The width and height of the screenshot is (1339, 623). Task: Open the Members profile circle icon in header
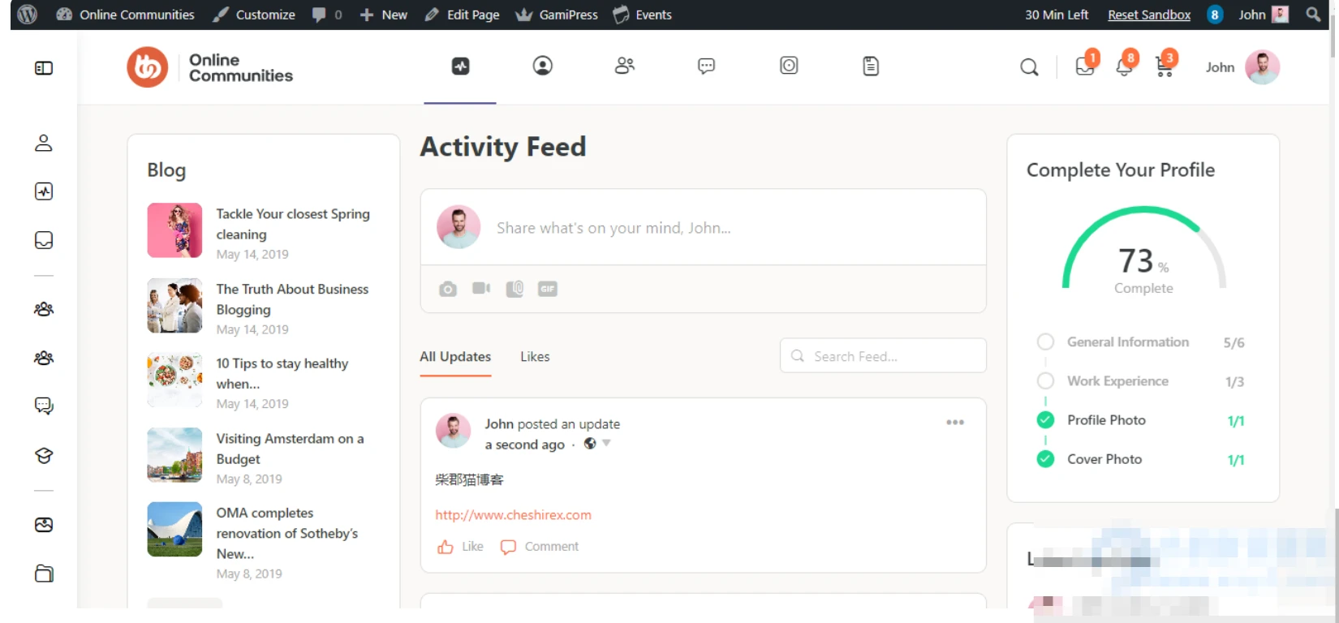tap(543, 66)
